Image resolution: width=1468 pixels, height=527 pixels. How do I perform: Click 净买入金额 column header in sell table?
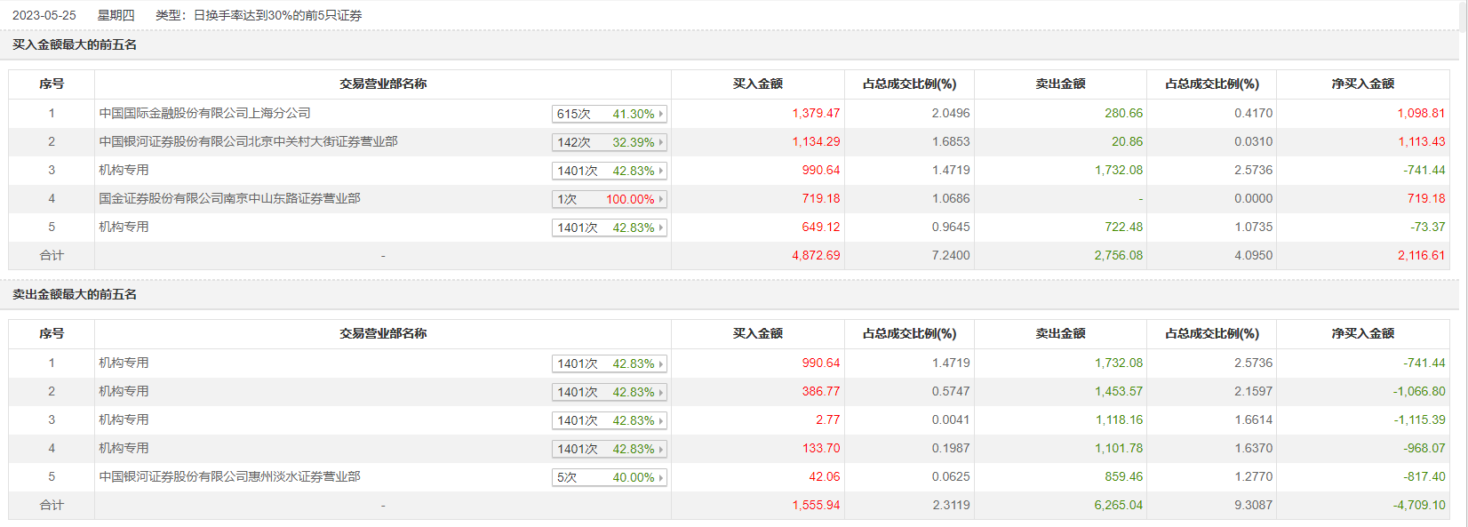pos(1362,333)
